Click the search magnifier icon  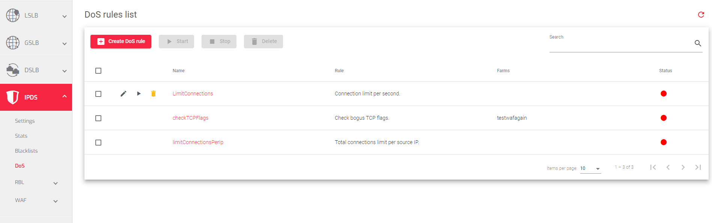pyautogui.click(x=698, y=43)
